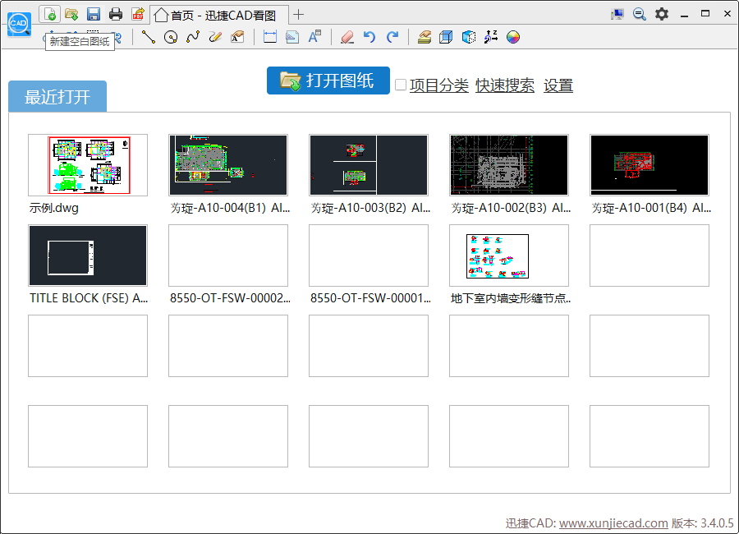The width and height of the screenshot is (739, 534).
Task: Open the 8550-OT-FSW-00002 thumbnail
Action: pyautogui.click(x=228, y=255)
